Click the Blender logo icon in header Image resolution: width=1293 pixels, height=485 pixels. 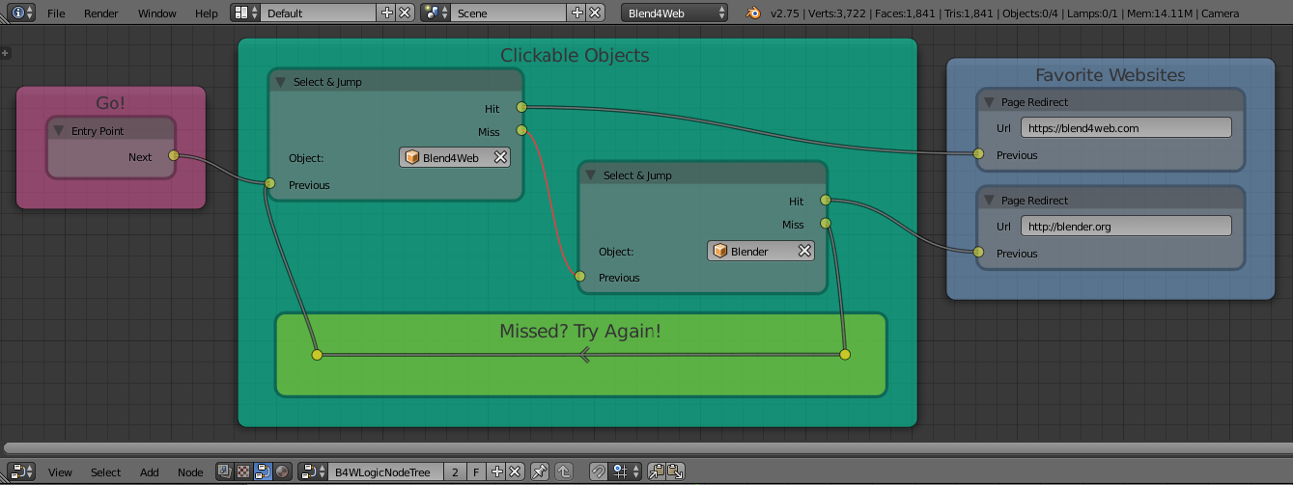click(x=752, y=13)
